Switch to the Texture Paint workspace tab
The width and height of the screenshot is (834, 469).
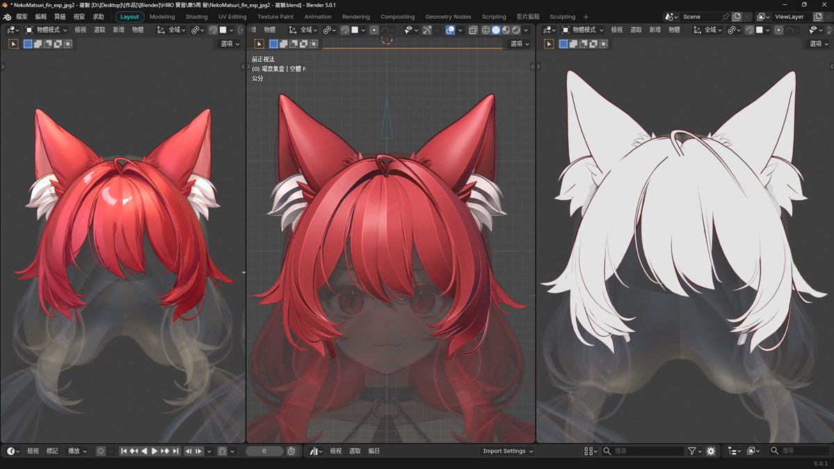(x=275, y=17)
